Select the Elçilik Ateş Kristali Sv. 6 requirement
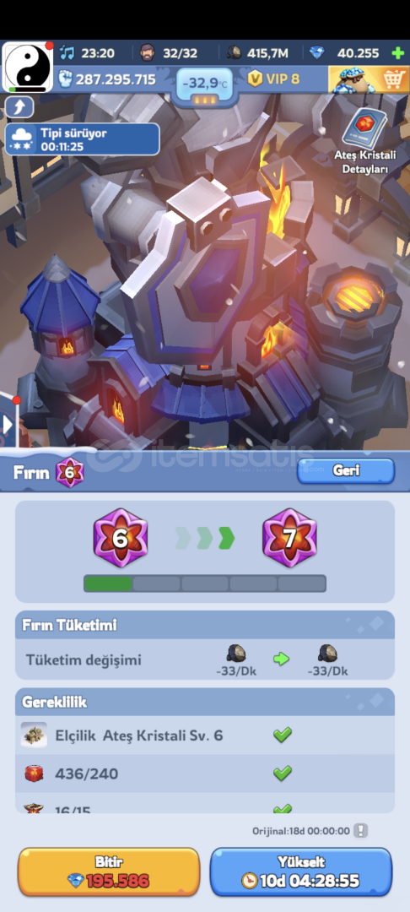The height and width of the screenshot is (912, 410). click(x=204, y=736)
